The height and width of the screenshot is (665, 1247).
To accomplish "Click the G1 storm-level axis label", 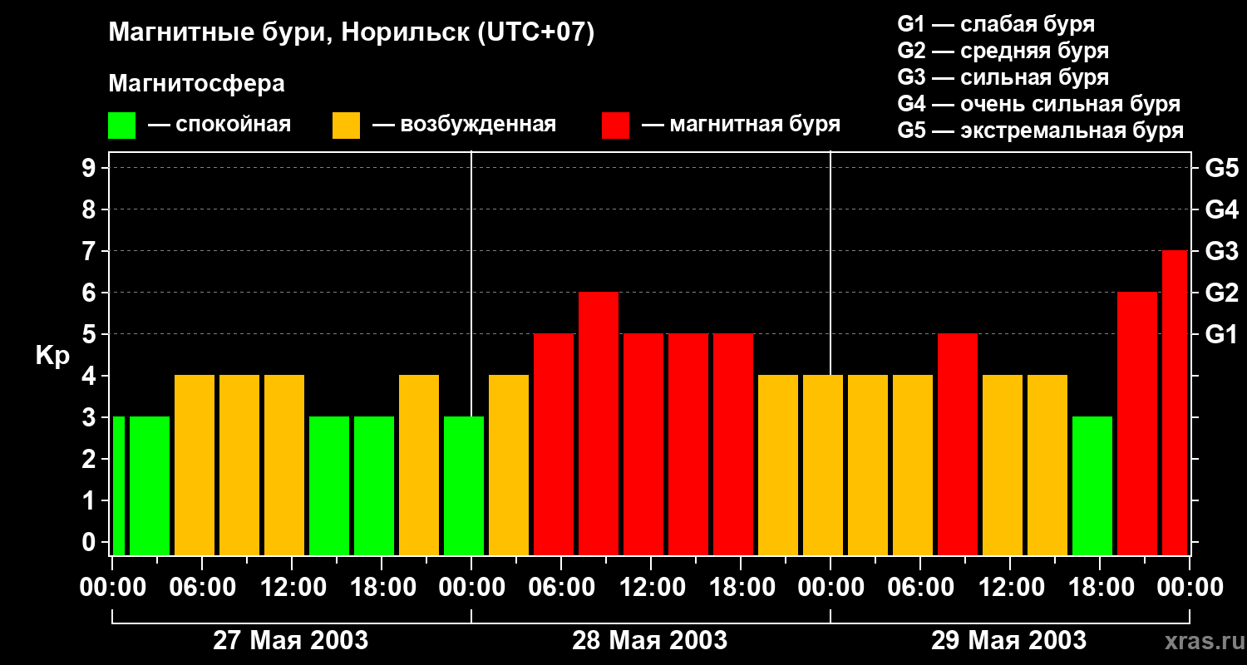I will point(1221,334).
